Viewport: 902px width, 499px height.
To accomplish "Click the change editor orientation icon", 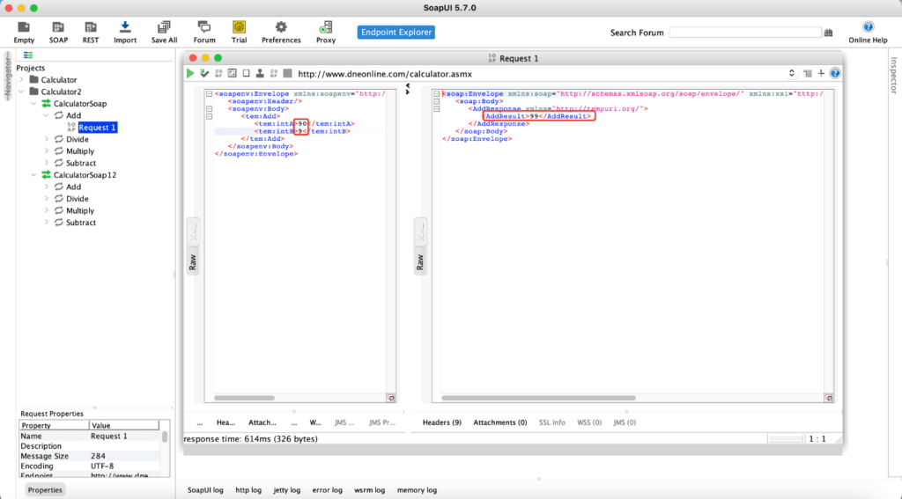I will [807, 74].
